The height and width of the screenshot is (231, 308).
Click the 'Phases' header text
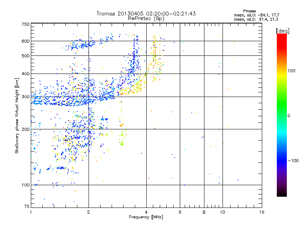[249, 11]
